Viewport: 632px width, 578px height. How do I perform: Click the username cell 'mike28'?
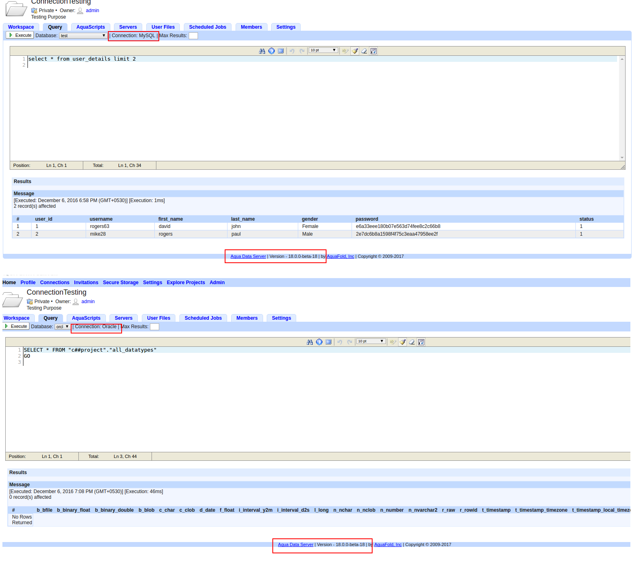point(120,234)
